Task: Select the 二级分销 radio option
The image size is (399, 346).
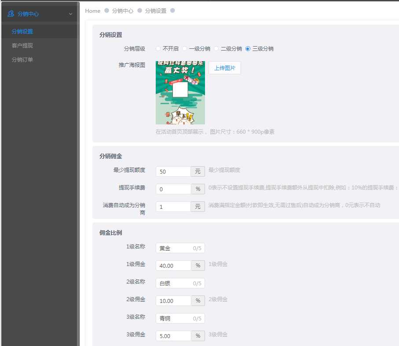Action: [x=216, y=48]
